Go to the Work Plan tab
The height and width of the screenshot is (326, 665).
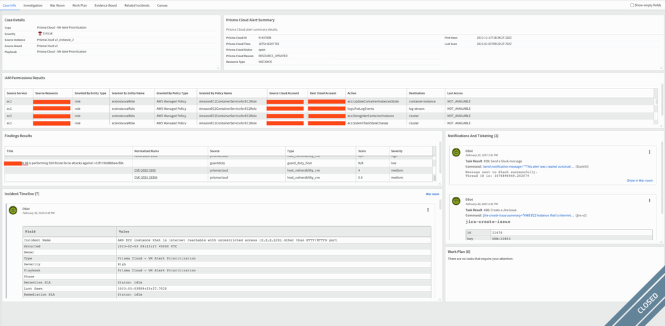pos(80,5)
